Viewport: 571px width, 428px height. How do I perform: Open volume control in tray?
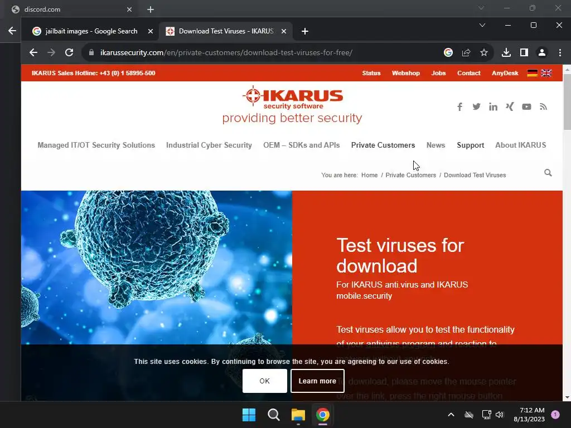coord(500,415)
